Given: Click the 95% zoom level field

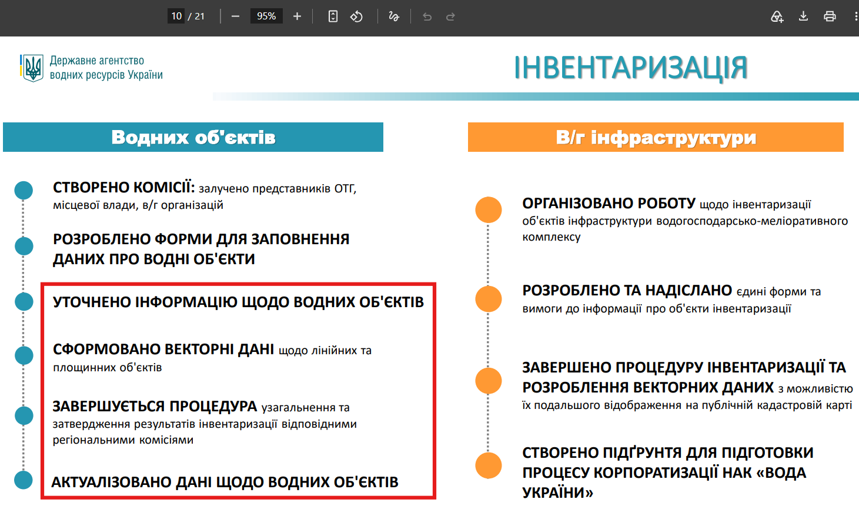Looking at the screenshot, I should tap(266, 16).
